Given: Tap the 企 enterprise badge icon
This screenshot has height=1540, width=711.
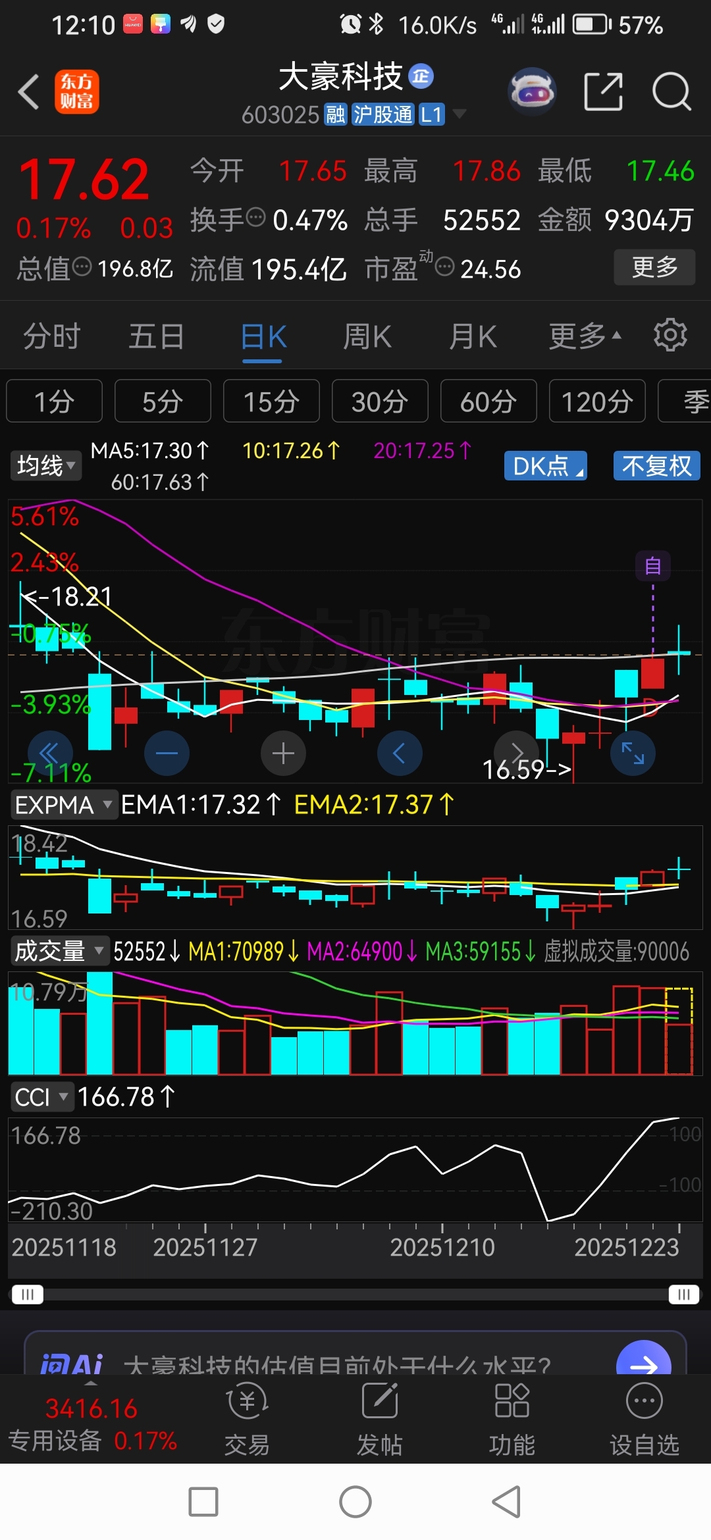Looking at the screenshot, I should (421, 76).
